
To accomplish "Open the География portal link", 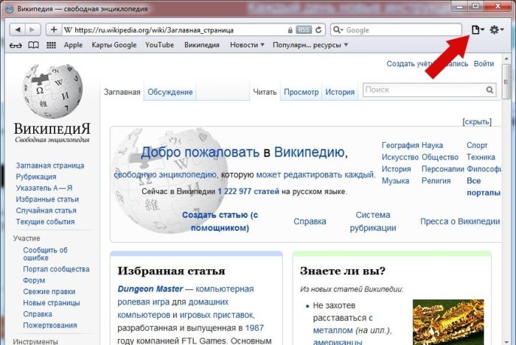I will point(400,145).
